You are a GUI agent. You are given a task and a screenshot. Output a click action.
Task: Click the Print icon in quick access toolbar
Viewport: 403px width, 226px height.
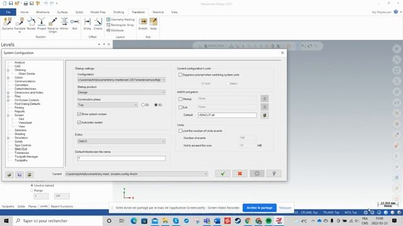pos(26,3)
